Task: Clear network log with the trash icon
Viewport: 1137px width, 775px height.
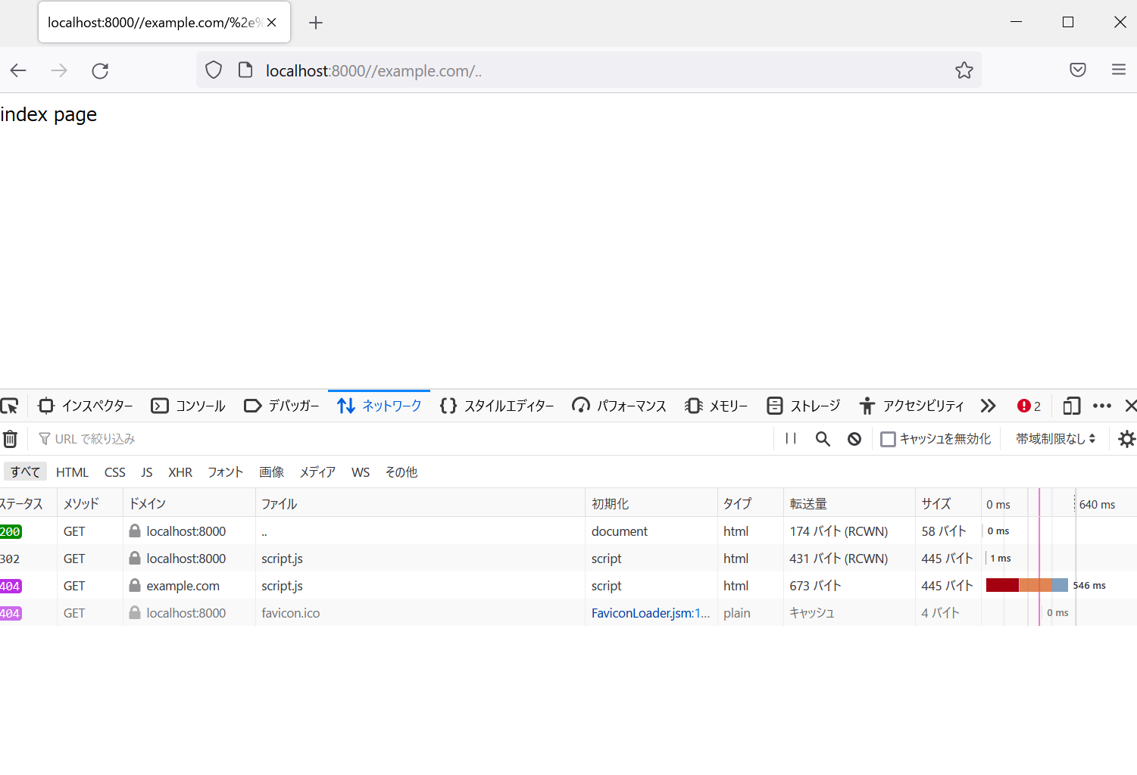Action: (10, 439)
